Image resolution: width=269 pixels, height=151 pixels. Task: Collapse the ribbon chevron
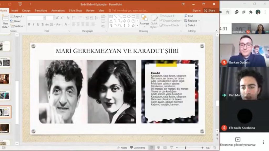(x=216, y=31)
